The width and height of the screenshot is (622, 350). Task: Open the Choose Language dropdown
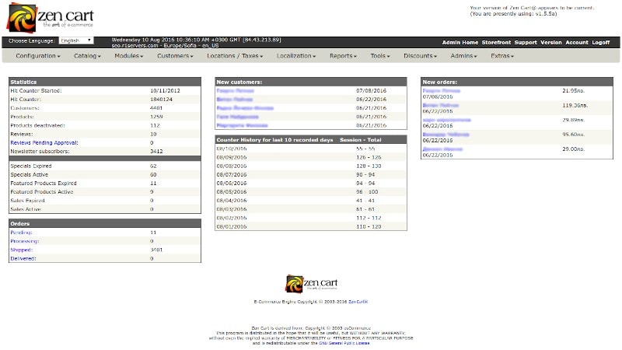pos(75,40)
